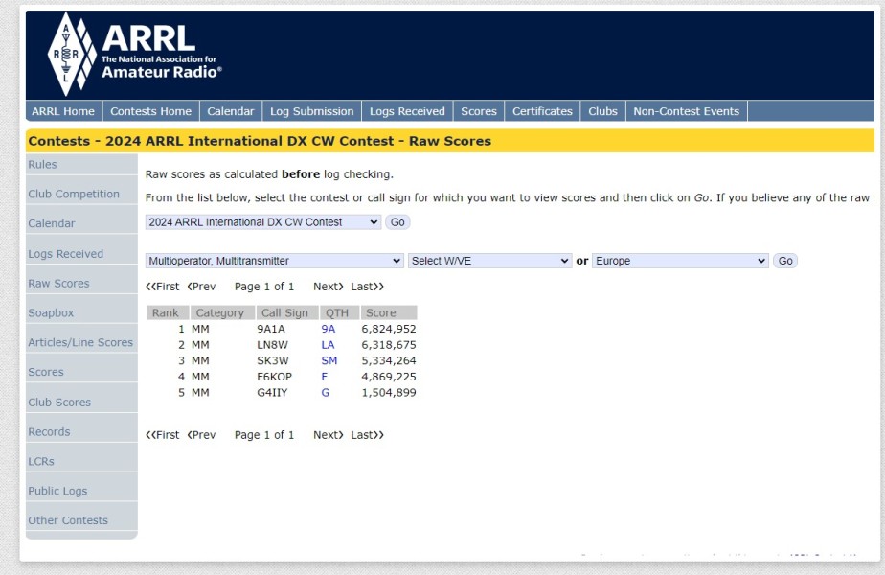The height and width of the screenshot is (575, 885).
Task: Open Certificates in top navigation
Action: (542, 111)
